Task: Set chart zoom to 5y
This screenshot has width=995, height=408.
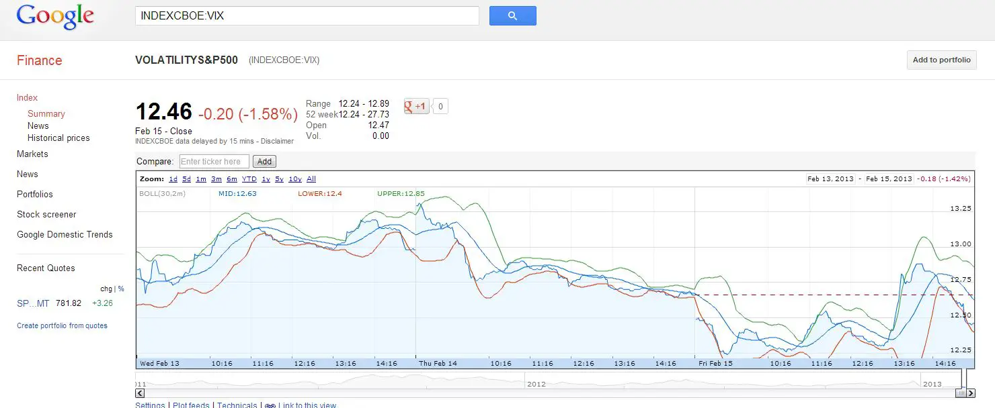Action: (280, 179)
